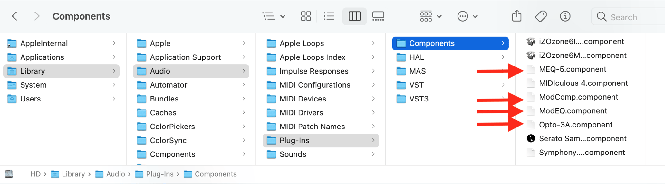This screenshot has height=184, width=665.
Task: Select the Impulse Responses folder
Action: pyautogui.click(x=321, y=71)
